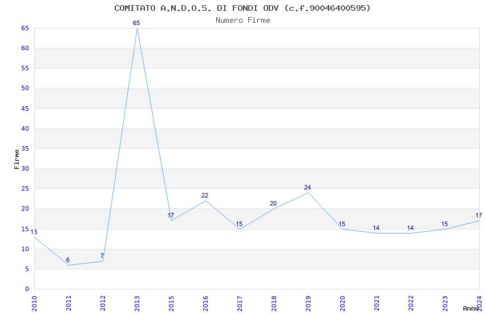Viewport: 485px width, 314px height.
Task: Click the x-axis year 2023
Action: pos(445,303)
